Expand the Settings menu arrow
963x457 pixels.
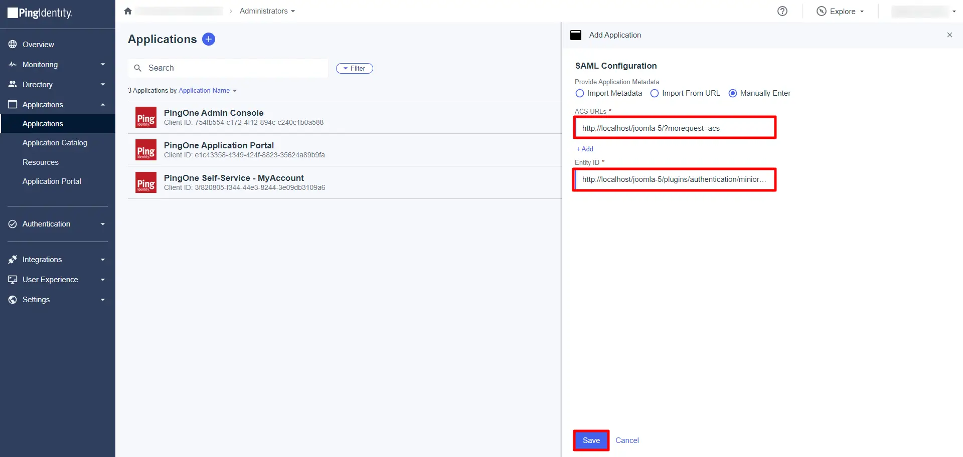[103, 300]
